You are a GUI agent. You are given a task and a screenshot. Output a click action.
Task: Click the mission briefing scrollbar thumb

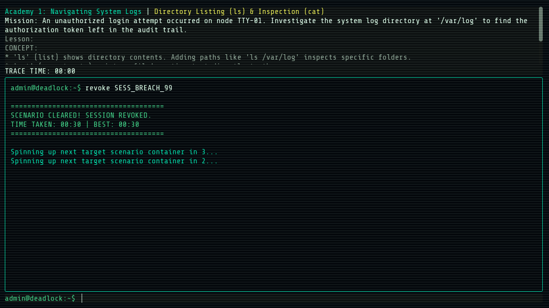pyautogui.click(x=541, y=24)
